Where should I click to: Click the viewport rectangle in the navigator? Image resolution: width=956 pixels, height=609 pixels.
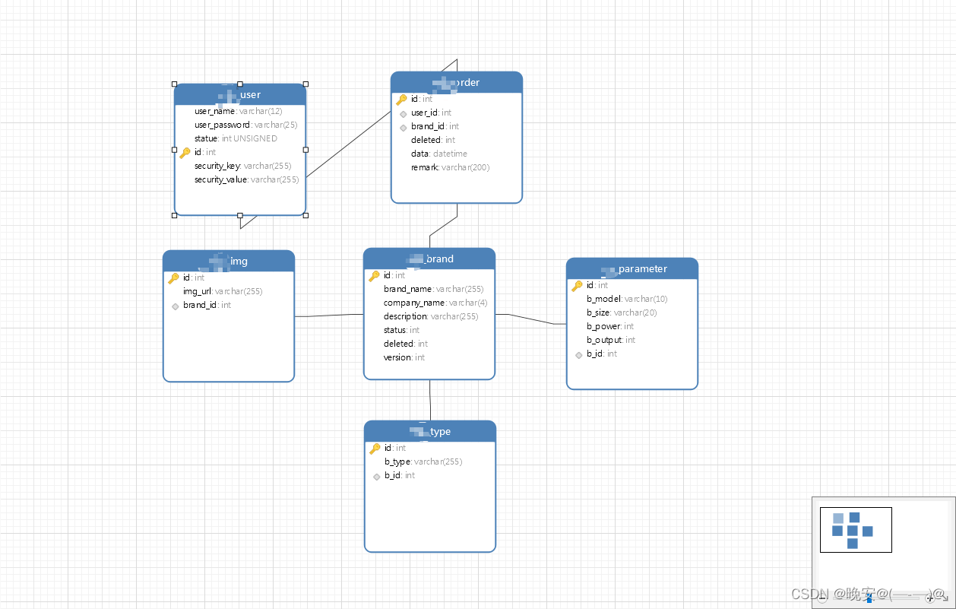856,530
